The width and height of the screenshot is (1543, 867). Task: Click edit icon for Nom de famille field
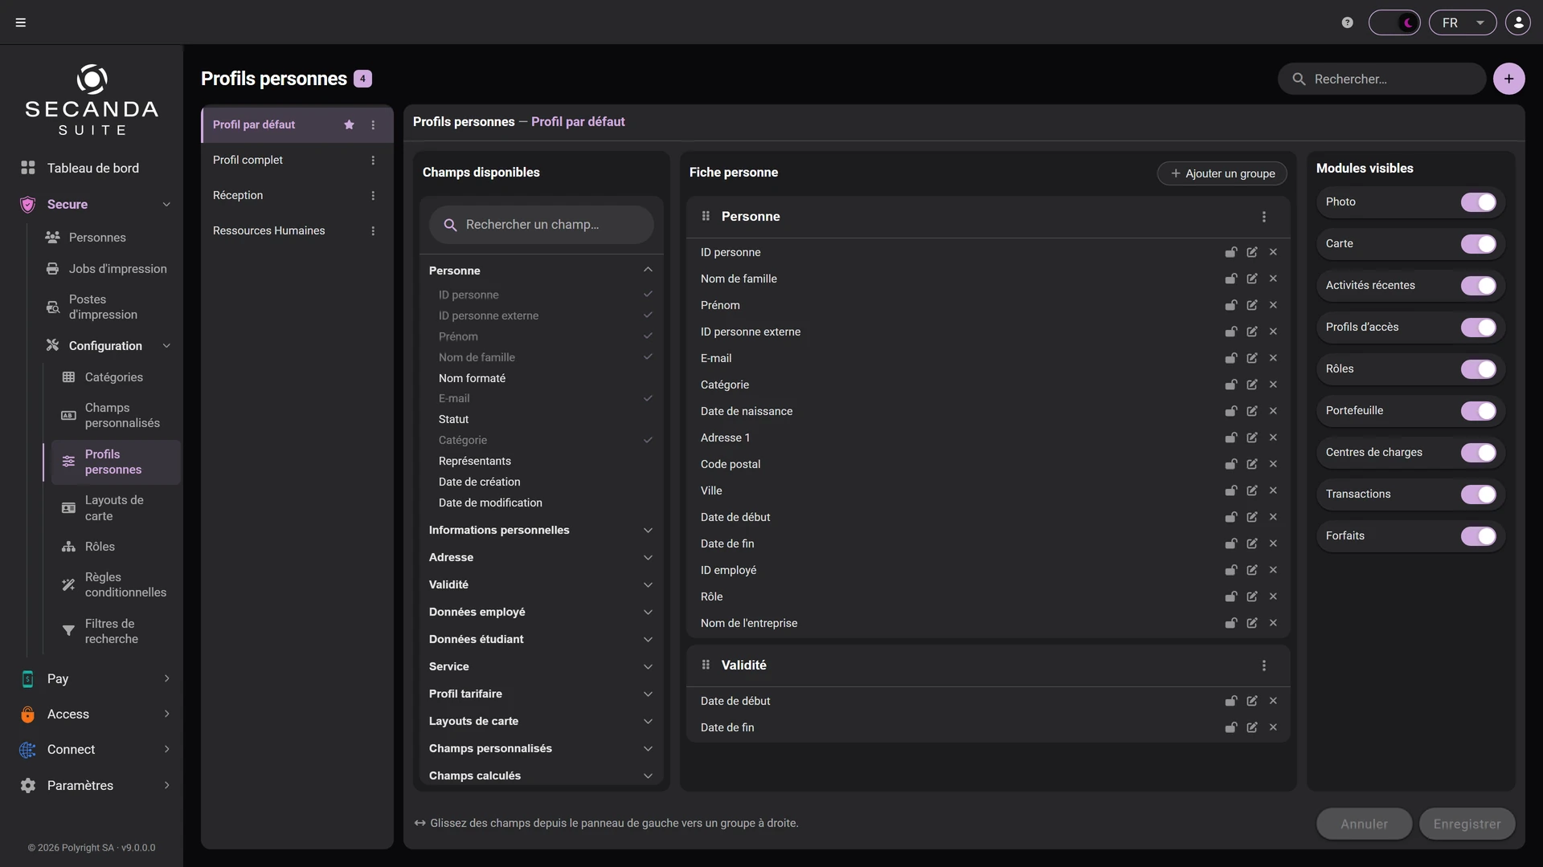1252,279
